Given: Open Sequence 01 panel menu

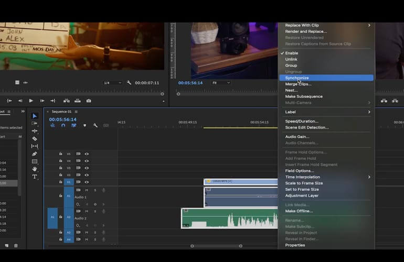Looking at the screenshot, I should pos(76,112).
